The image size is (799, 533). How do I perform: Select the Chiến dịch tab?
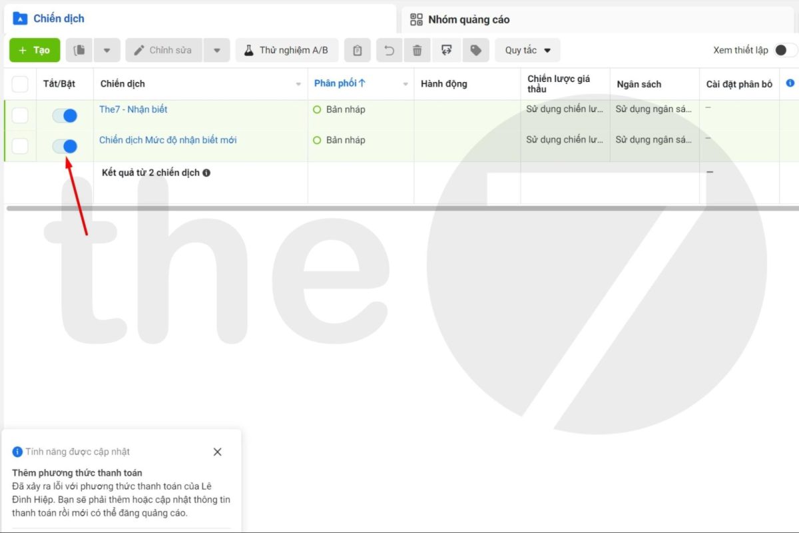pos(59,19)
